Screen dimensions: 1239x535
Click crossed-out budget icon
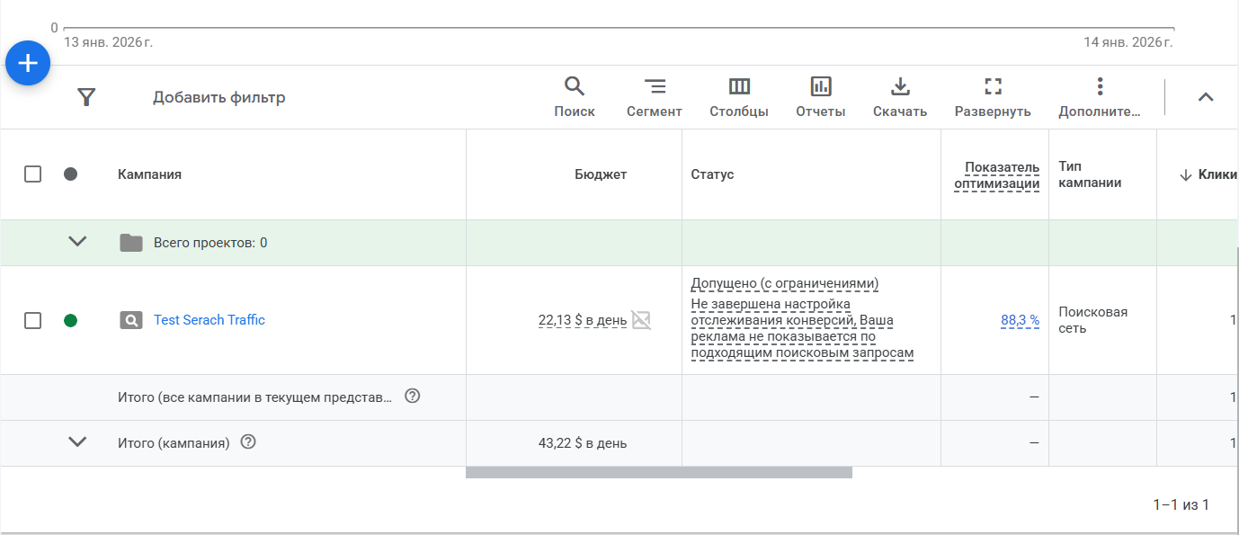tap(641, 320)
